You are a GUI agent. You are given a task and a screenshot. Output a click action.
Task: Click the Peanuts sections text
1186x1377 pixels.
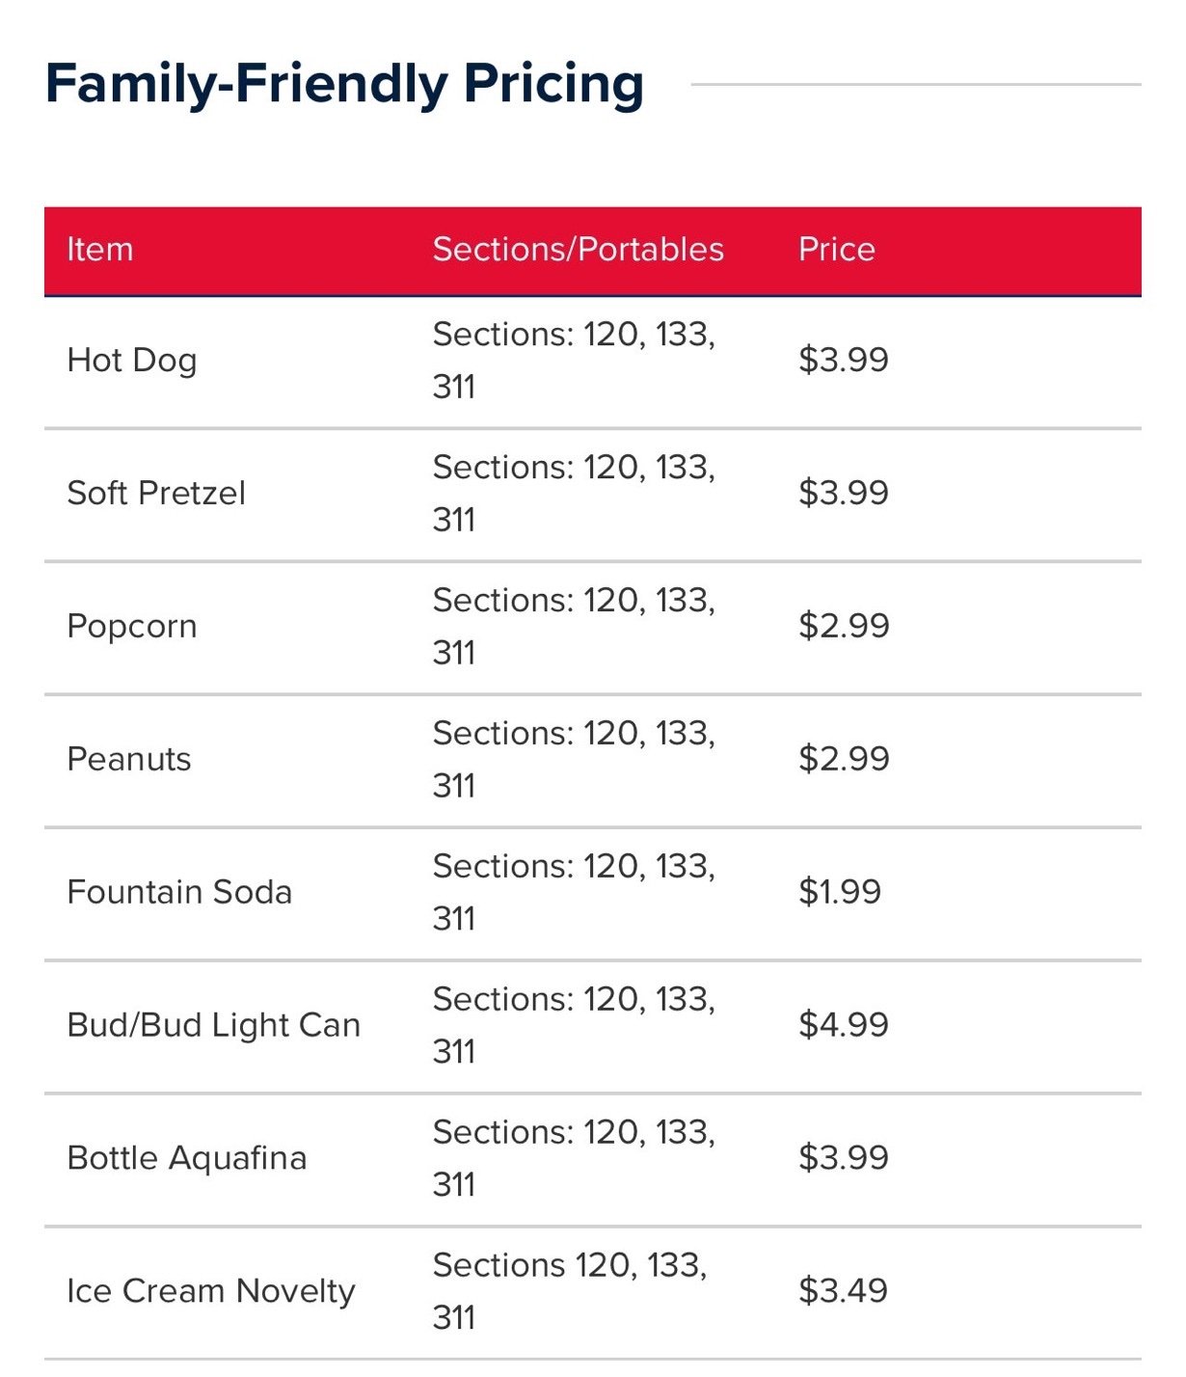tap(574, 760)
